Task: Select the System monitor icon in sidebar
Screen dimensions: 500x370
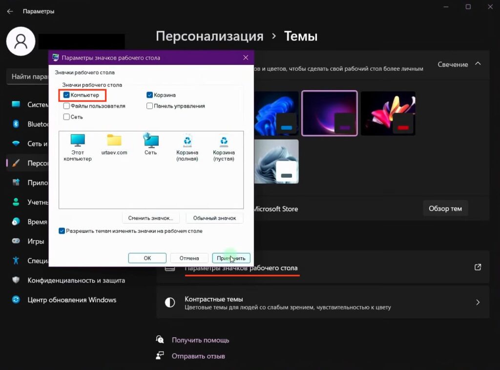Action: pos(16,104)
